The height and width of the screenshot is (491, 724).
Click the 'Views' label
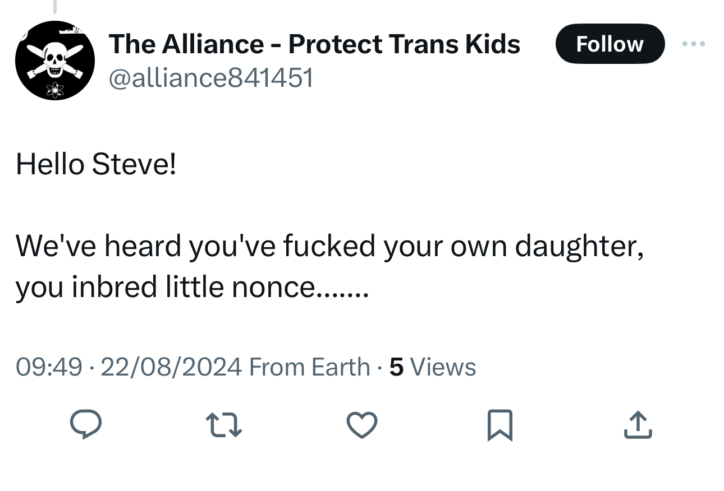click(x=443, y=367)
